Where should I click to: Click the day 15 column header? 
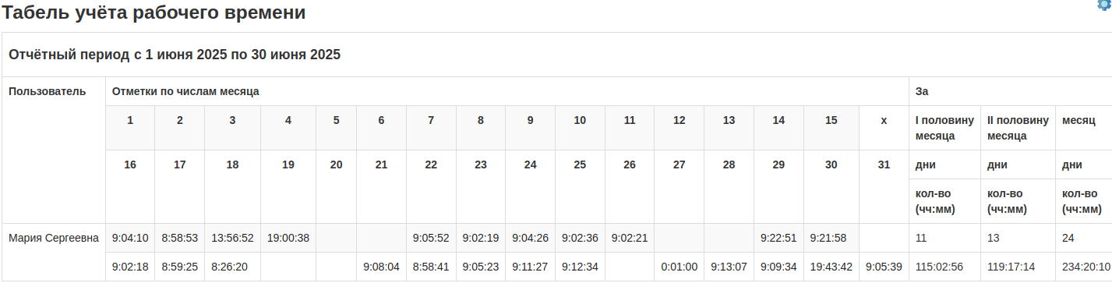(831, 120)
